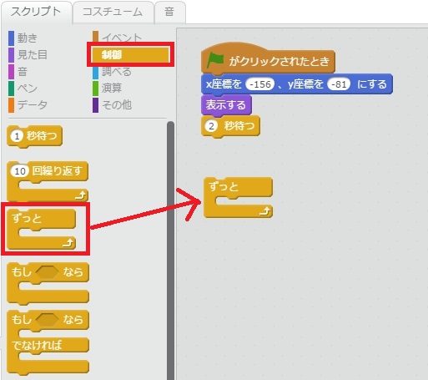The height and width of the screenshot is (380, 428).
Task: Click the ずっと block in the palette
Action: point(41,229)
